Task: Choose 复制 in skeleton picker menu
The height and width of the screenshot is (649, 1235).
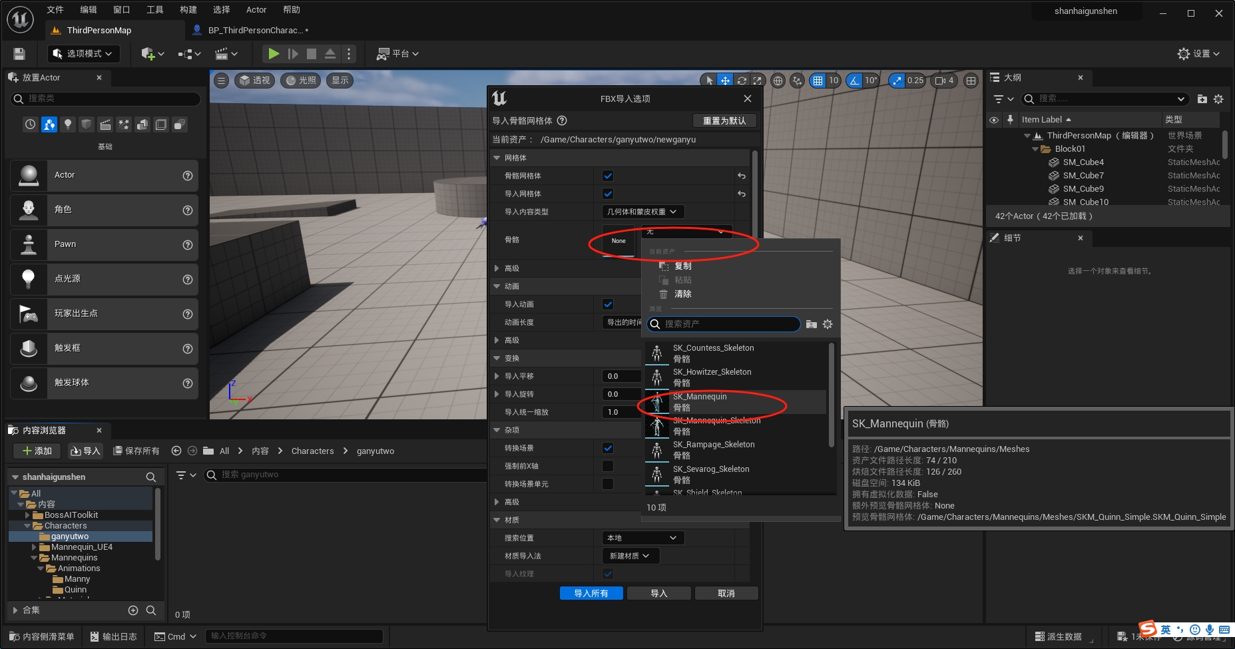Action: (682, 266)
